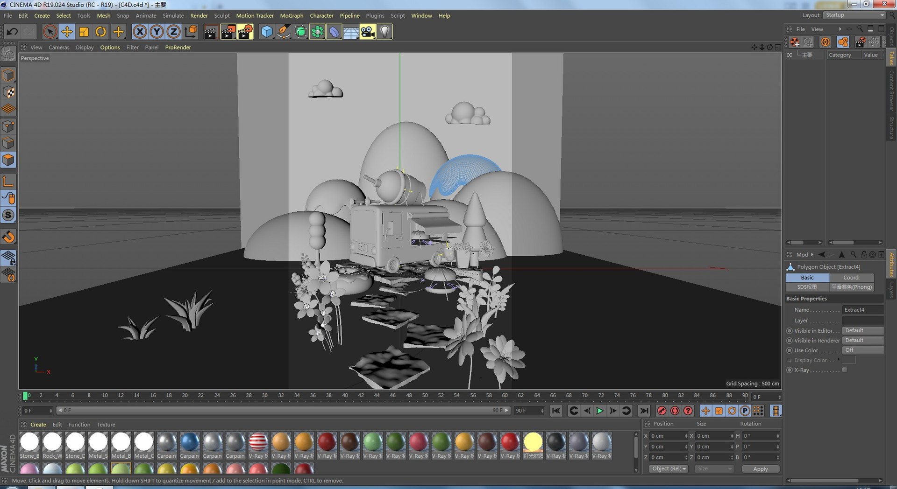897x489 pixels.
Task: Toggle the Z axis lock
Action: [x=174, y=32]
